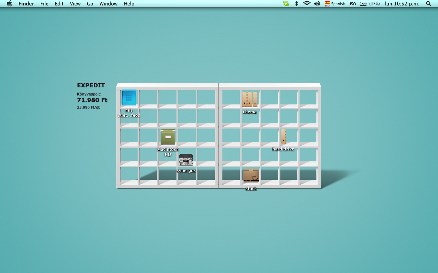Expand the Spanish - ISO input source menu

[340, 4]
